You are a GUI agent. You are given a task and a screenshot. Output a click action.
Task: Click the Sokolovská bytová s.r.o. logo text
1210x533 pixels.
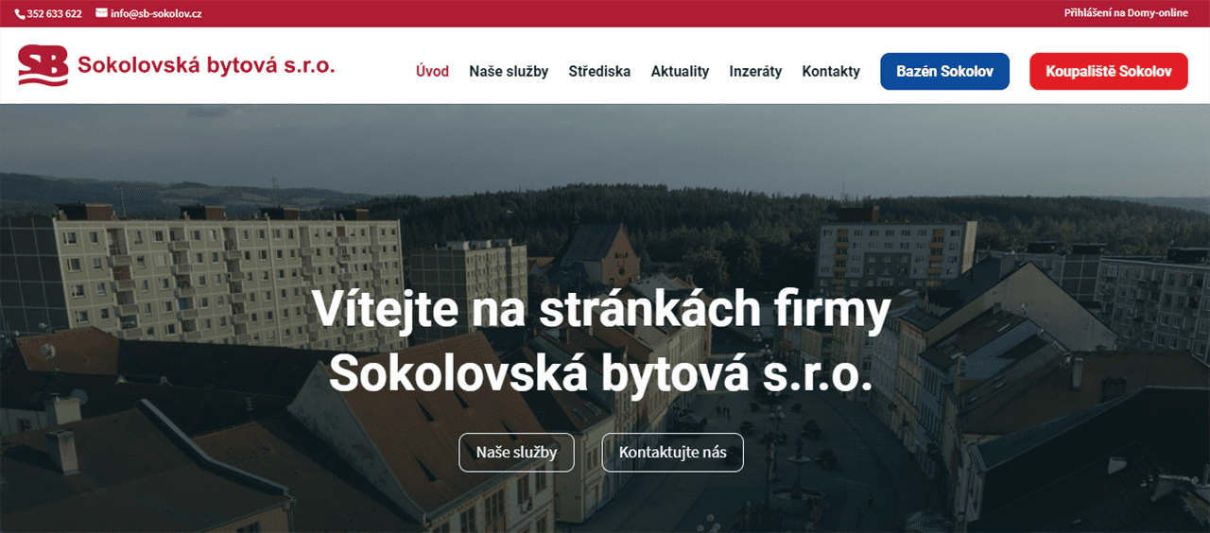pos(206,65)
